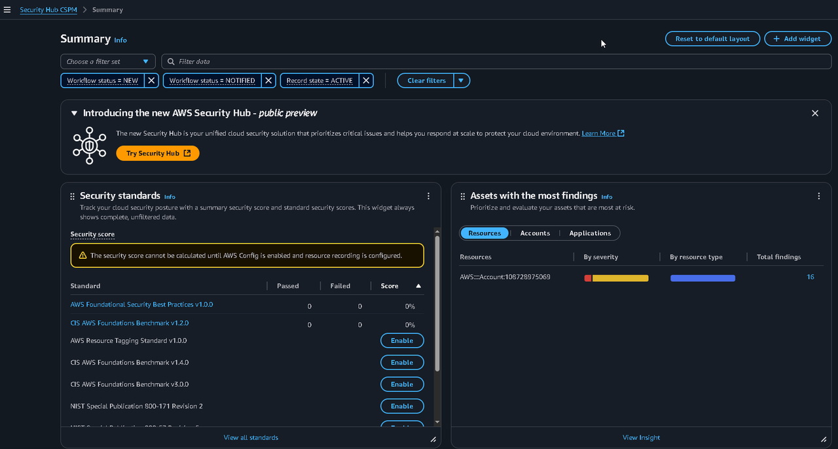Dismiss the new Security Hub preview banner

click(x=815, y=113)
